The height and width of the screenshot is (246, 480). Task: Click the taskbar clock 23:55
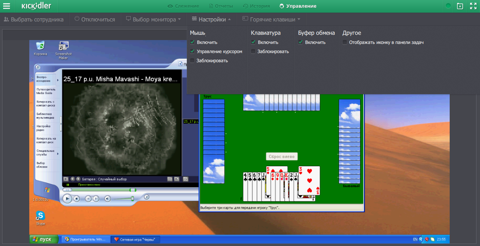pyautogui.click(x=441, y=239)
